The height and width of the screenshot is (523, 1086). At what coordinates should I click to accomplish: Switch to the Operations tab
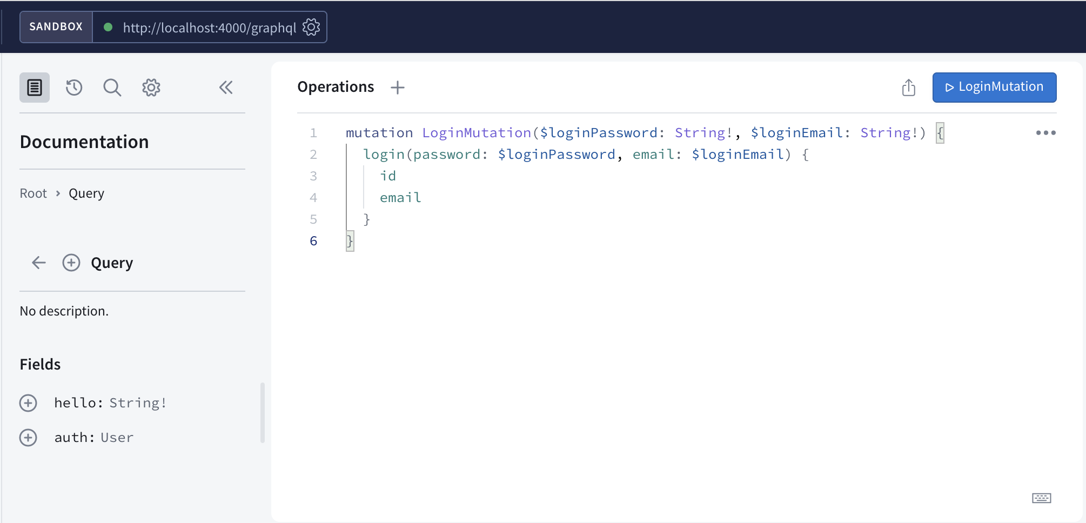(336, 86)
